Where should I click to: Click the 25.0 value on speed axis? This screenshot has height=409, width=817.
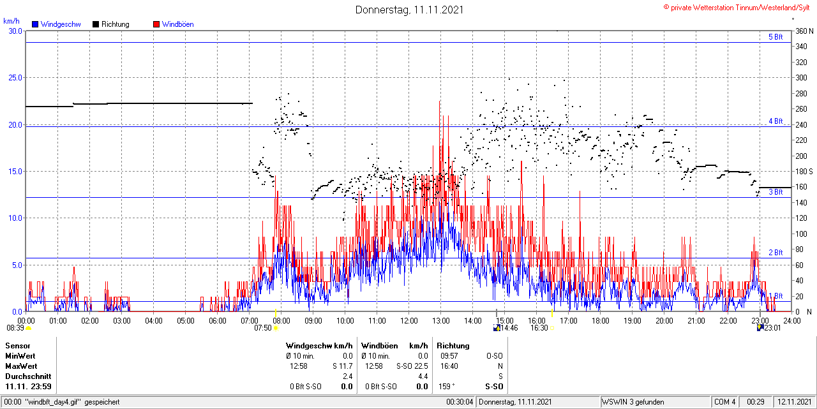[15, 78]
